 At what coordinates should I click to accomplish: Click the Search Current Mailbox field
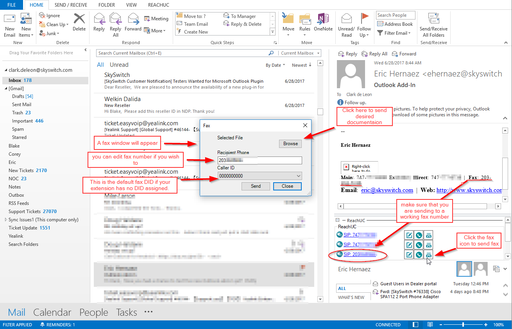tap(182, 53)
